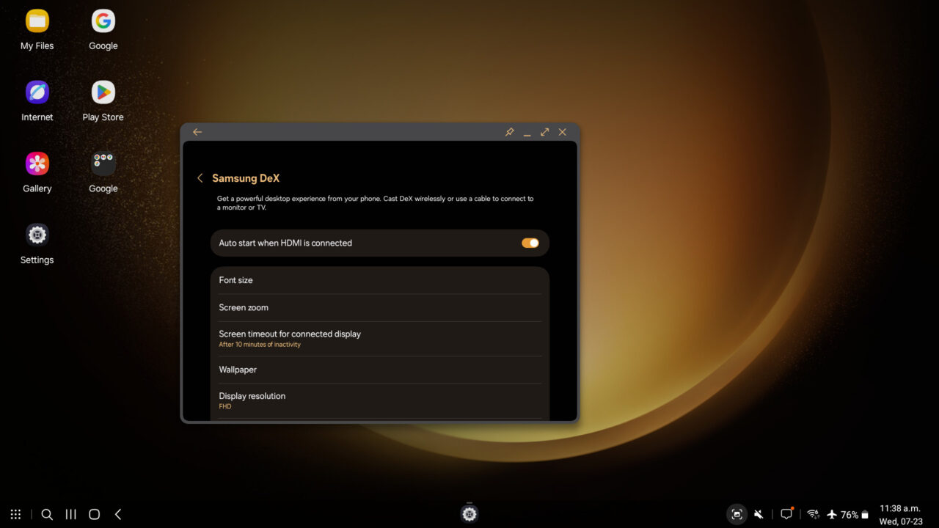Open the apps grid from the taskbar

15,514
